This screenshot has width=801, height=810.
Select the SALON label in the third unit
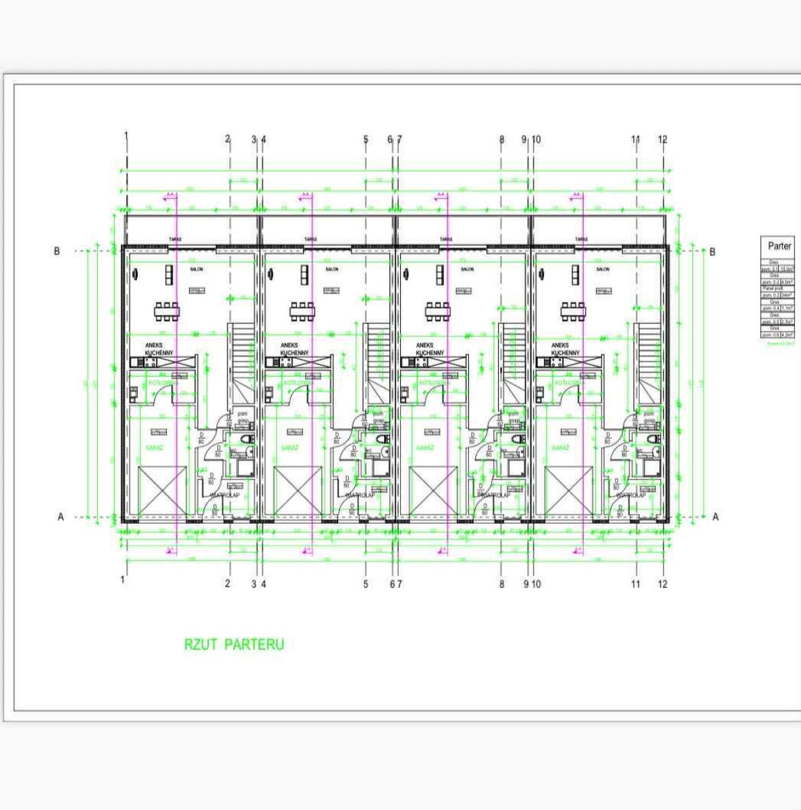tap(467, 269)
